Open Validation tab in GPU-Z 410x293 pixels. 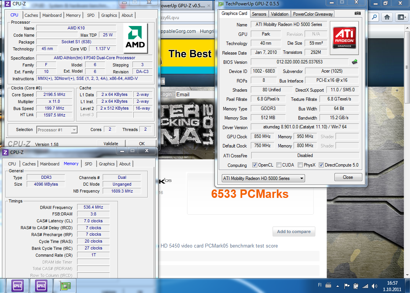279,14
